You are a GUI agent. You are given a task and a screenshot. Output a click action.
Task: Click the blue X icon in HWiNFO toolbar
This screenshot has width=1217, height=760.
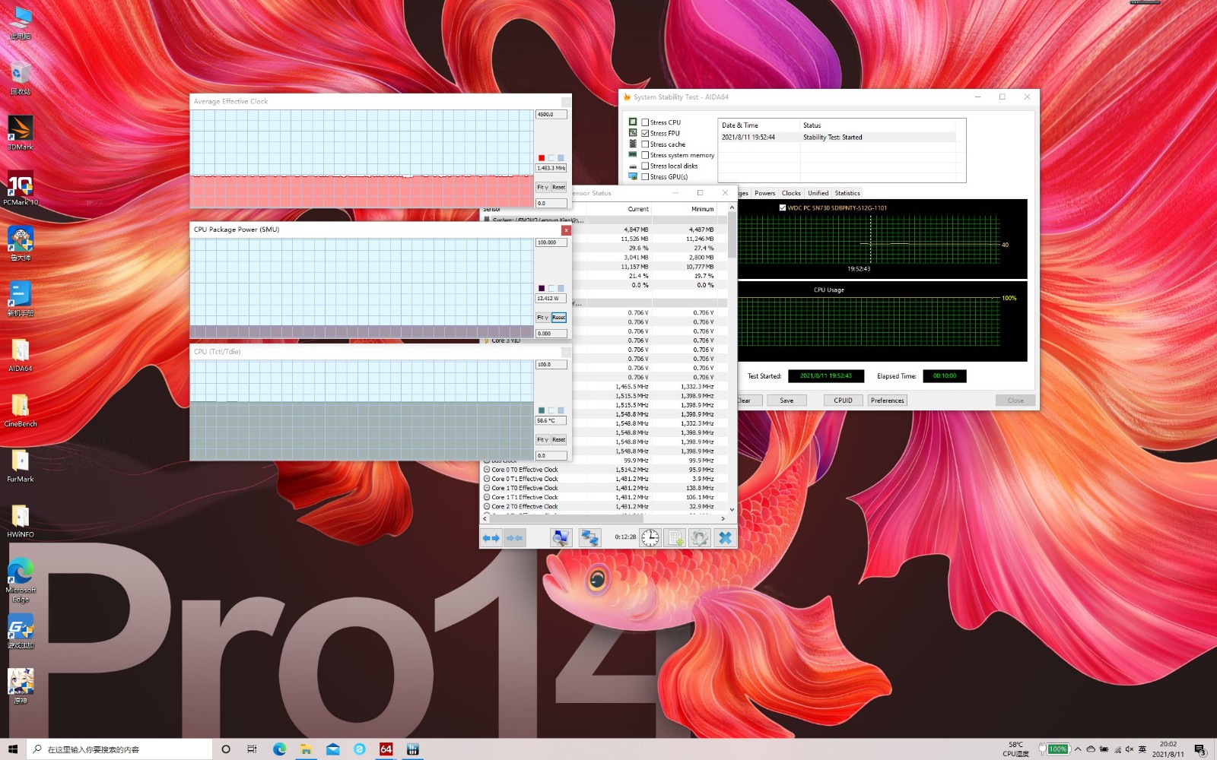pyautogui.click(x=725, y=538)
